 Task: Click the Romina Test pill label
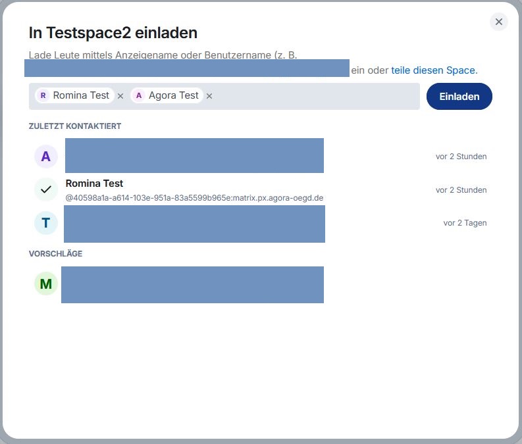click(x=81, y=95)
